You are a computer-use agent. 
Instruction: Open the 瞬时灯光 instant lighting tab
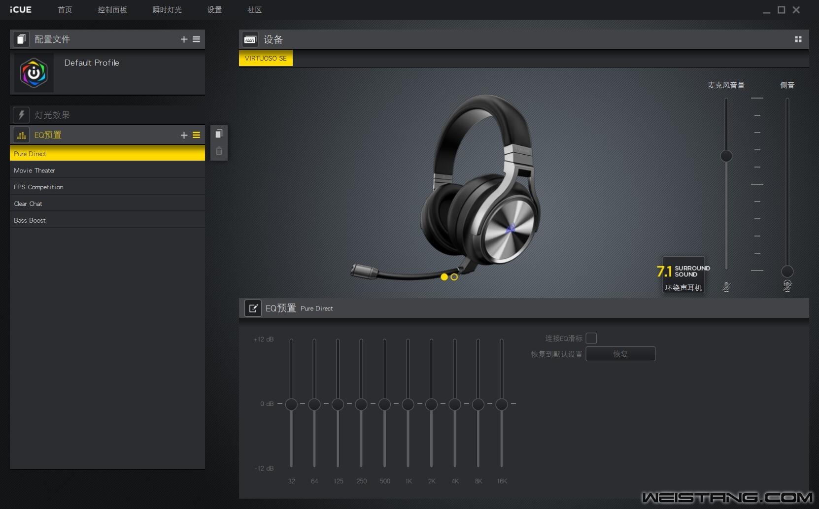[167, 10]
